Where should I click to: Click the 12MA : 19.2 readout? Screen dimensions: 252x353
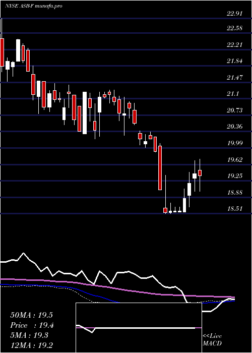pyautogui.click(x=31, y=345)
